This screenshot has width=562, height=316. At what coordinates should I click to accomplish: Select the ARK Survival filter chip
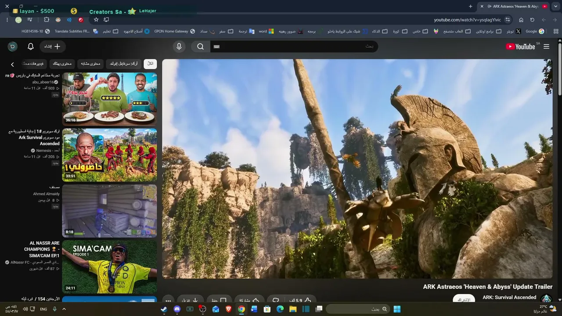coord(123,64)
